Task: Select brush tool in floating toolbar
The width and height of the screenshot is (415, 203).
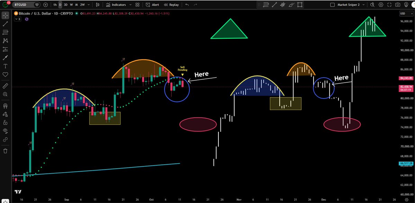Action: tap(291, 4)
